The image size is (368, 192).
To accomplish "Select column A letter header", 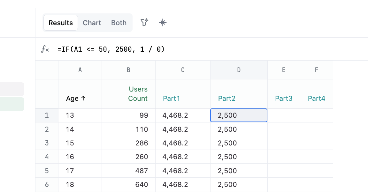I will 80,70.
